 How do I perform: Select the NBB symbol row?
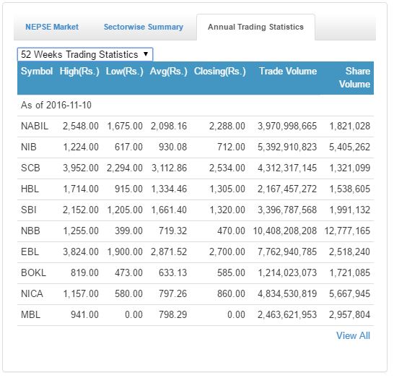coord(196,231)
